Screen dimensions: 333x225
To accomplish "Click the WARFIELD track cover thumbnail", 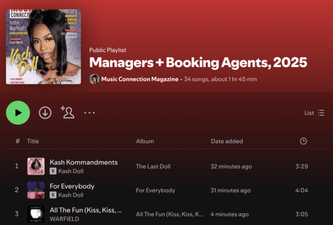I will pyautogui.click(x=36, y=214).
